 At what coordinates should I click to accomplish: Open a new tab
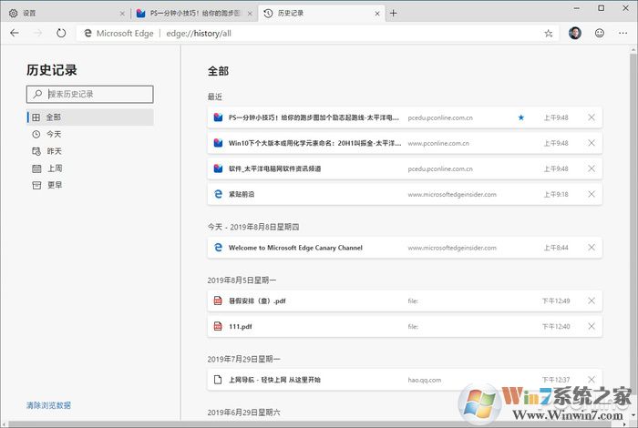[x=393, y=14]
